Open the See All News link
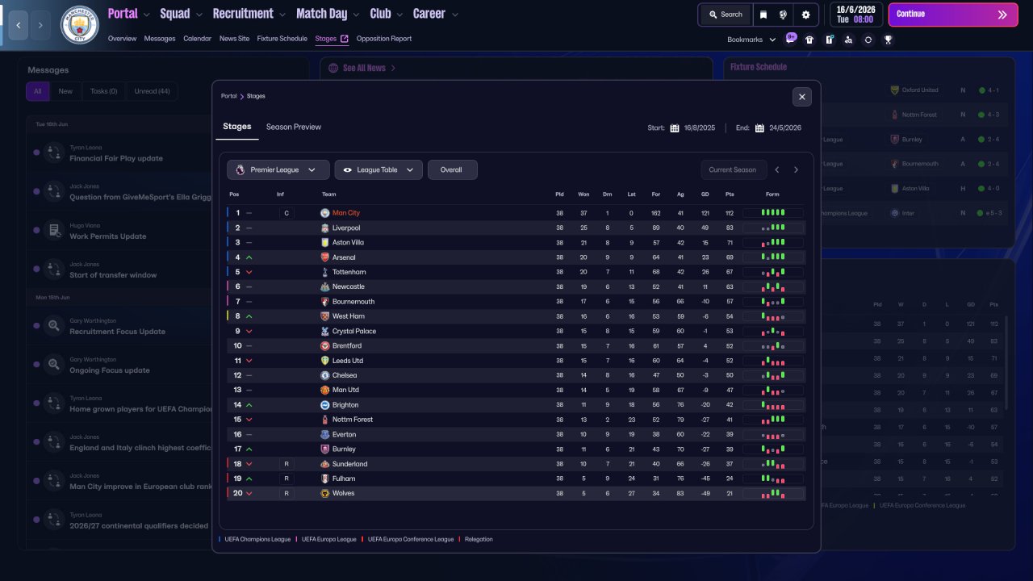 click(x=364, y=69)
